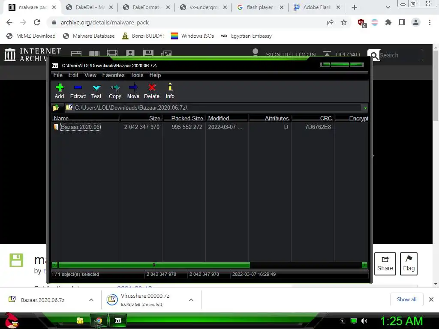Image resolution: width=439 pixels, height=329 pixels.
Task: Sort by the Size column header
Action: pos(141,118)
